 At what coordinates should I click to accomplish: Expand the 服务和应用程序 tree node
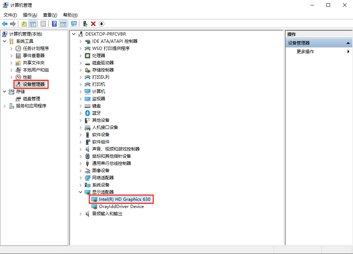[x=5, y=106]
